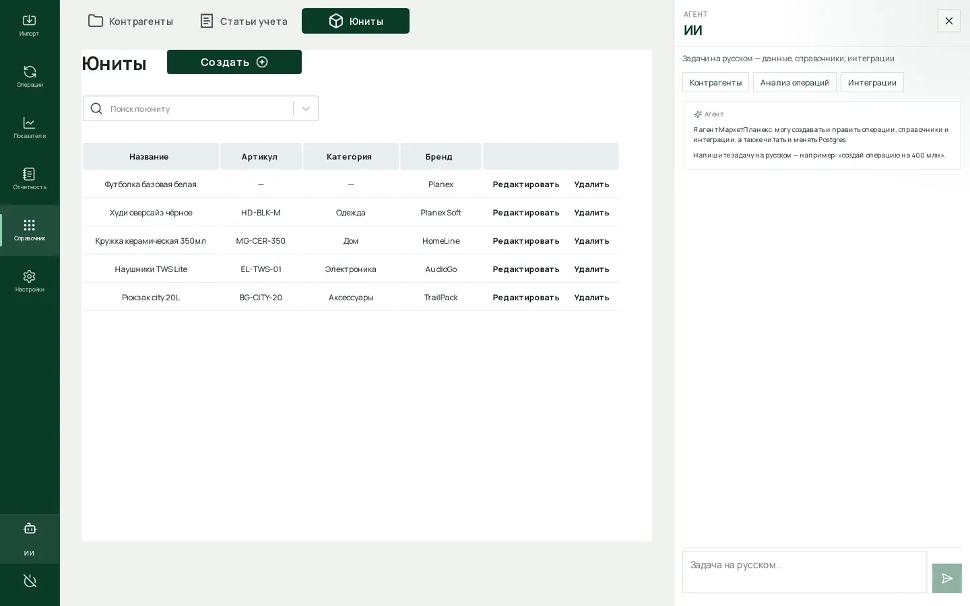Viewport: 970px width, 606px height.
Task: Delete the Худи оверсайз чёрное unit
Action: pyautogui.click(x=591, y=213)
